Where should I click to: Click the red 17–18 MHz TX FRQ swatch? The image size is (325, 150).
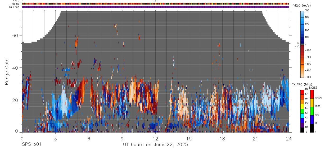(302, 92)
